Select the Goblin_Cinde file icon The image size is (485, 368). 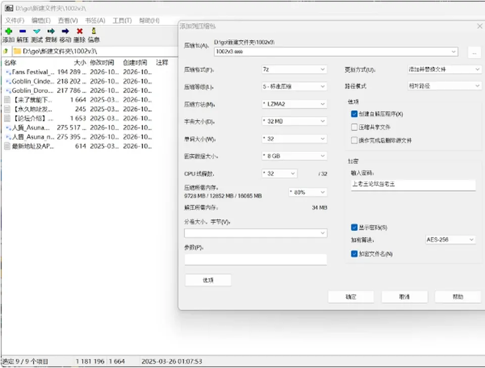9,81
